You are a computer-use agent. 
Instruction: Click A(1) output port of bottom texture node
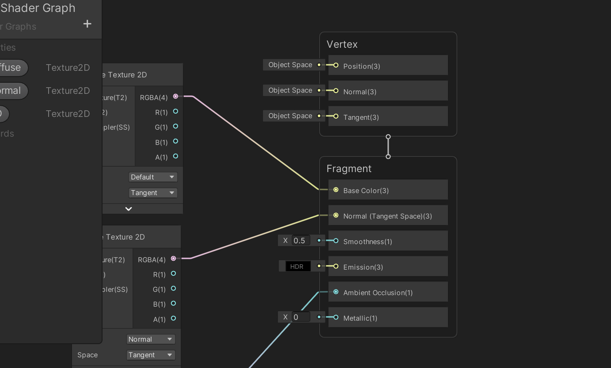point(173,318)
